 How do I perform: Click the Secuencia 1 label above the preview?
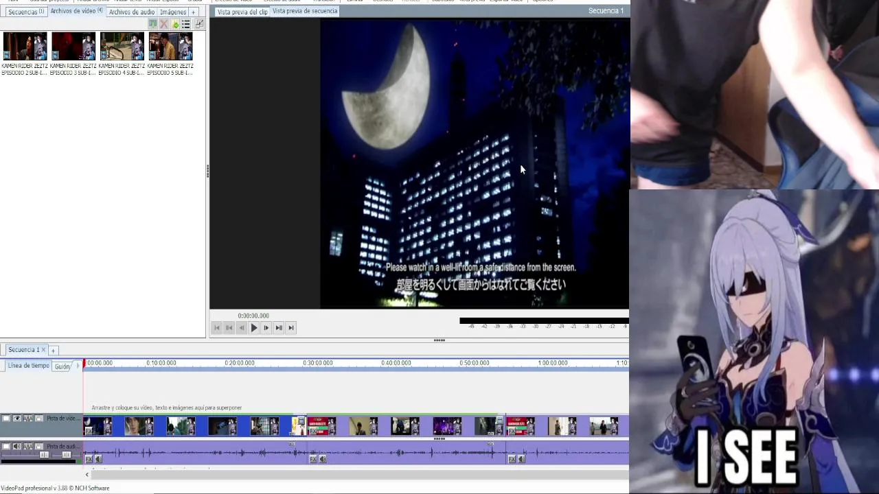click(x=606, y=10)
